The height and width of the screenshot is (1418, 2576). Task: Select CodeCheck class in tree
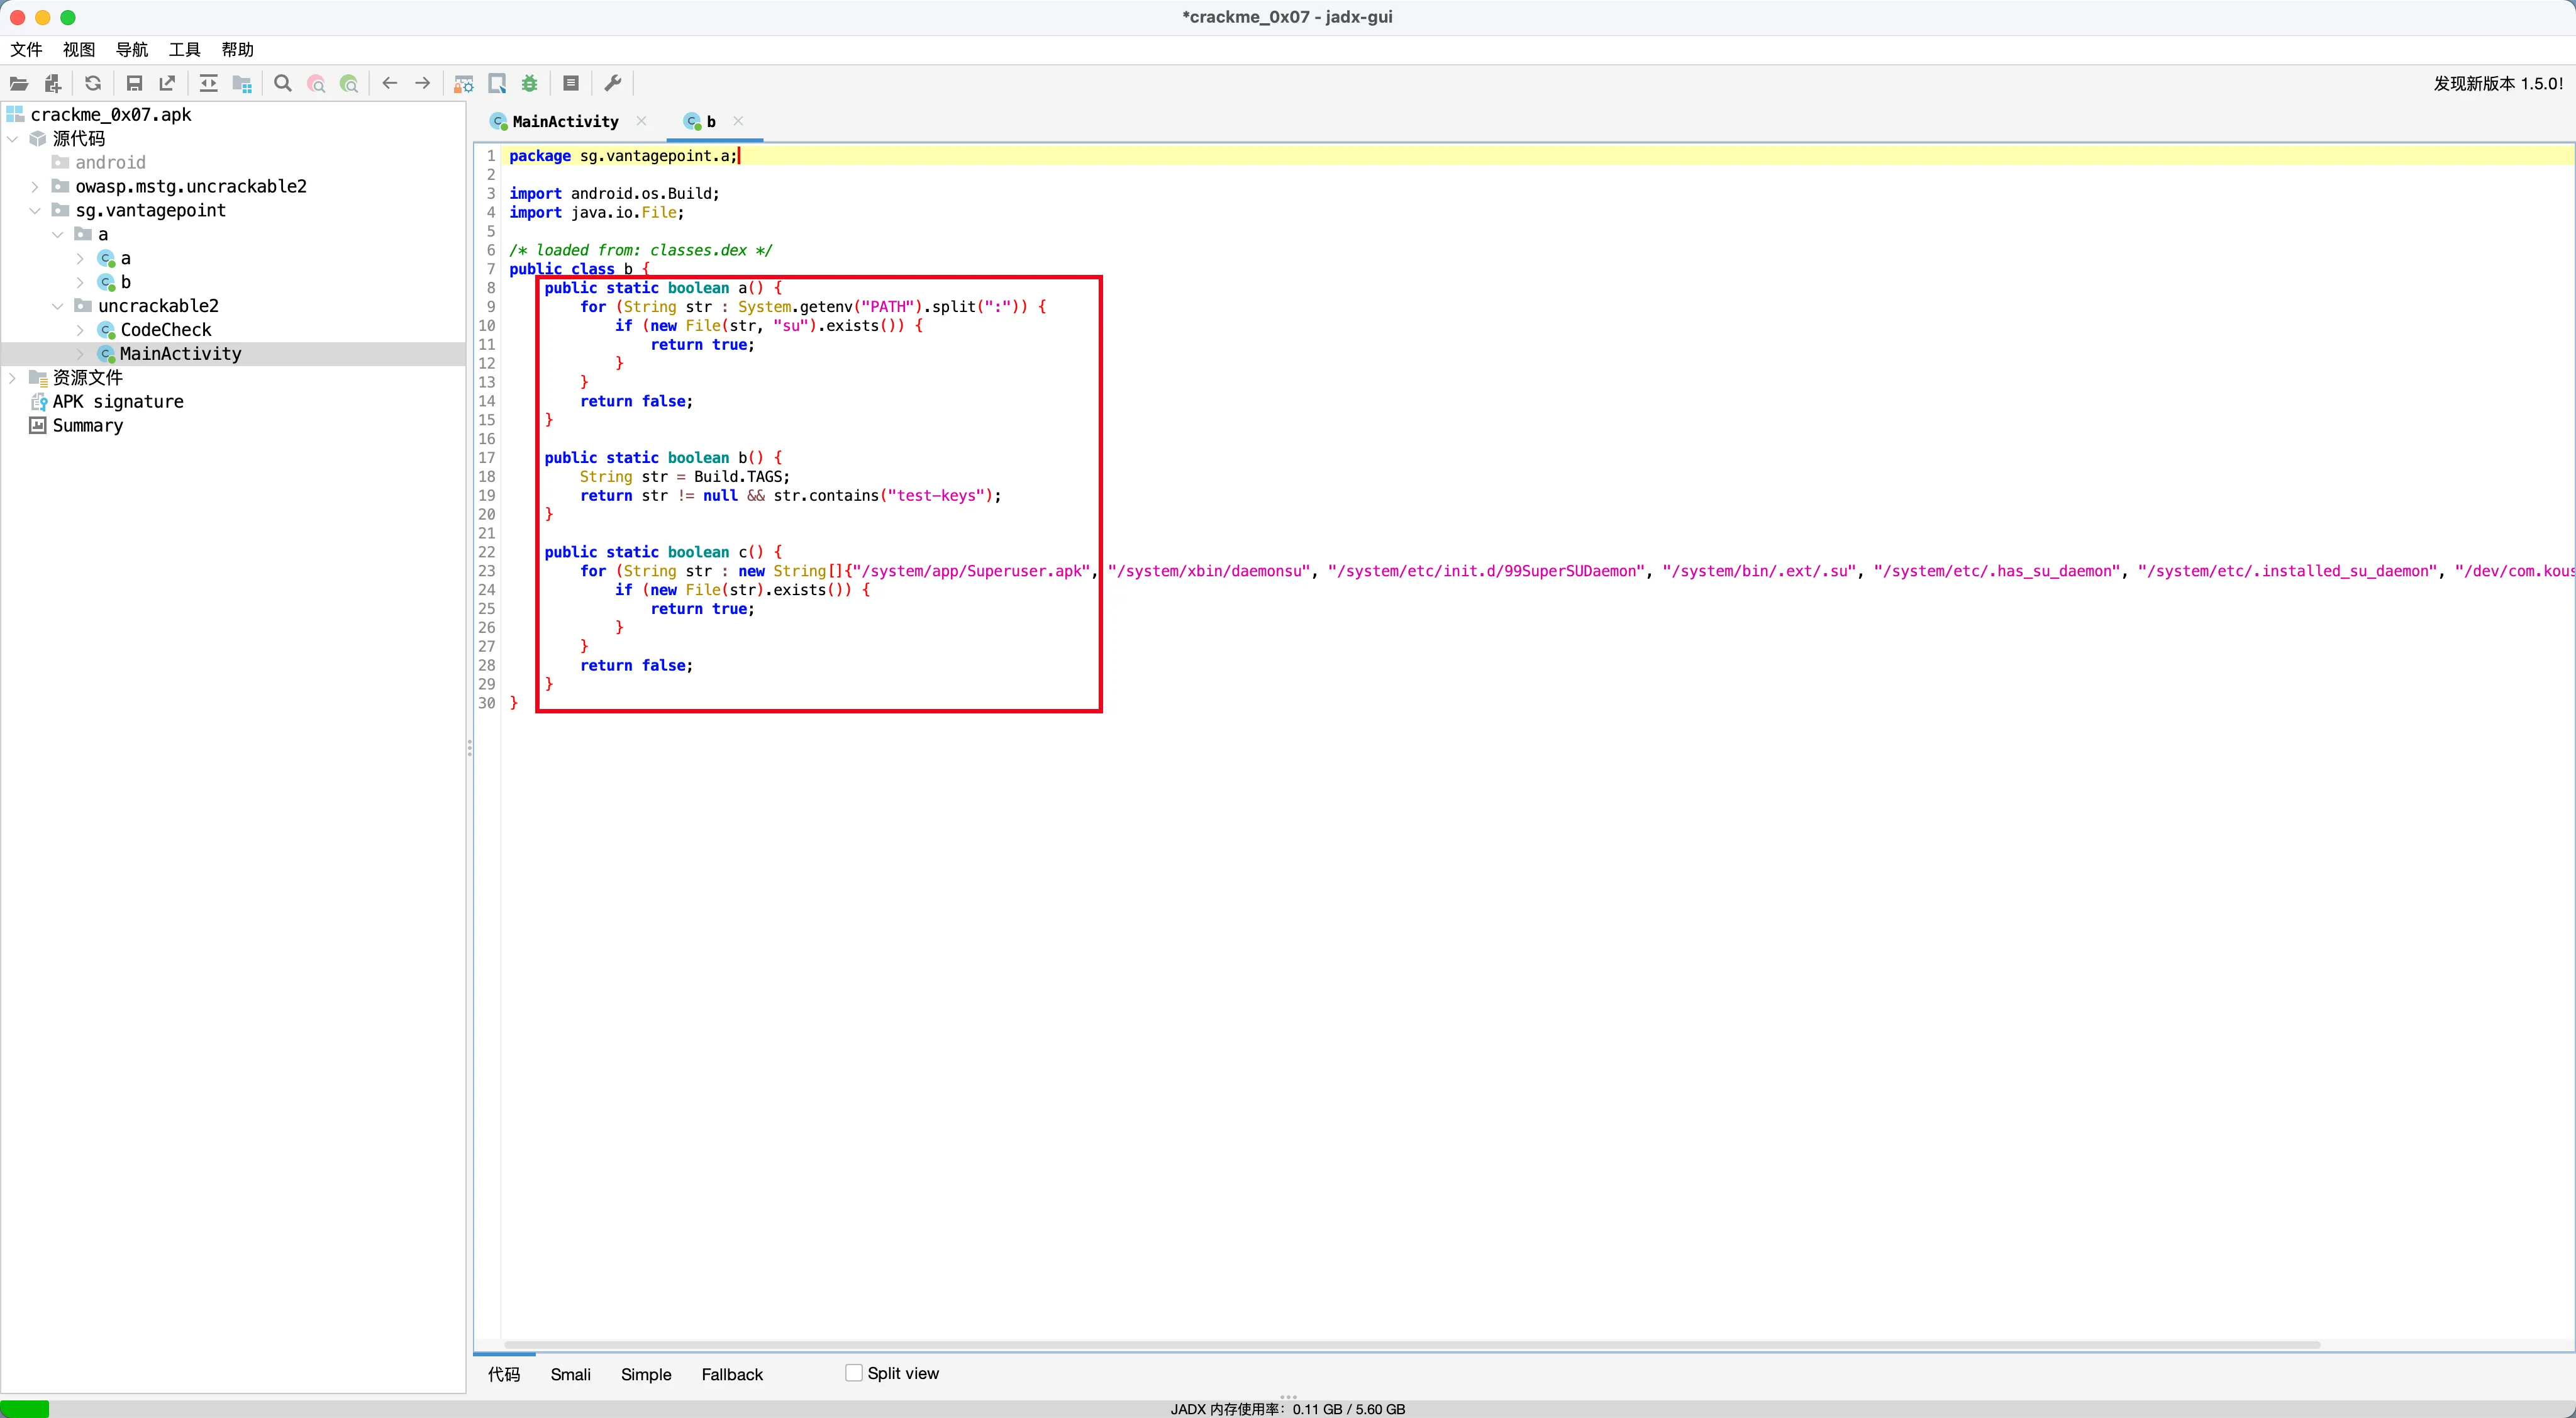pos(166,330)
